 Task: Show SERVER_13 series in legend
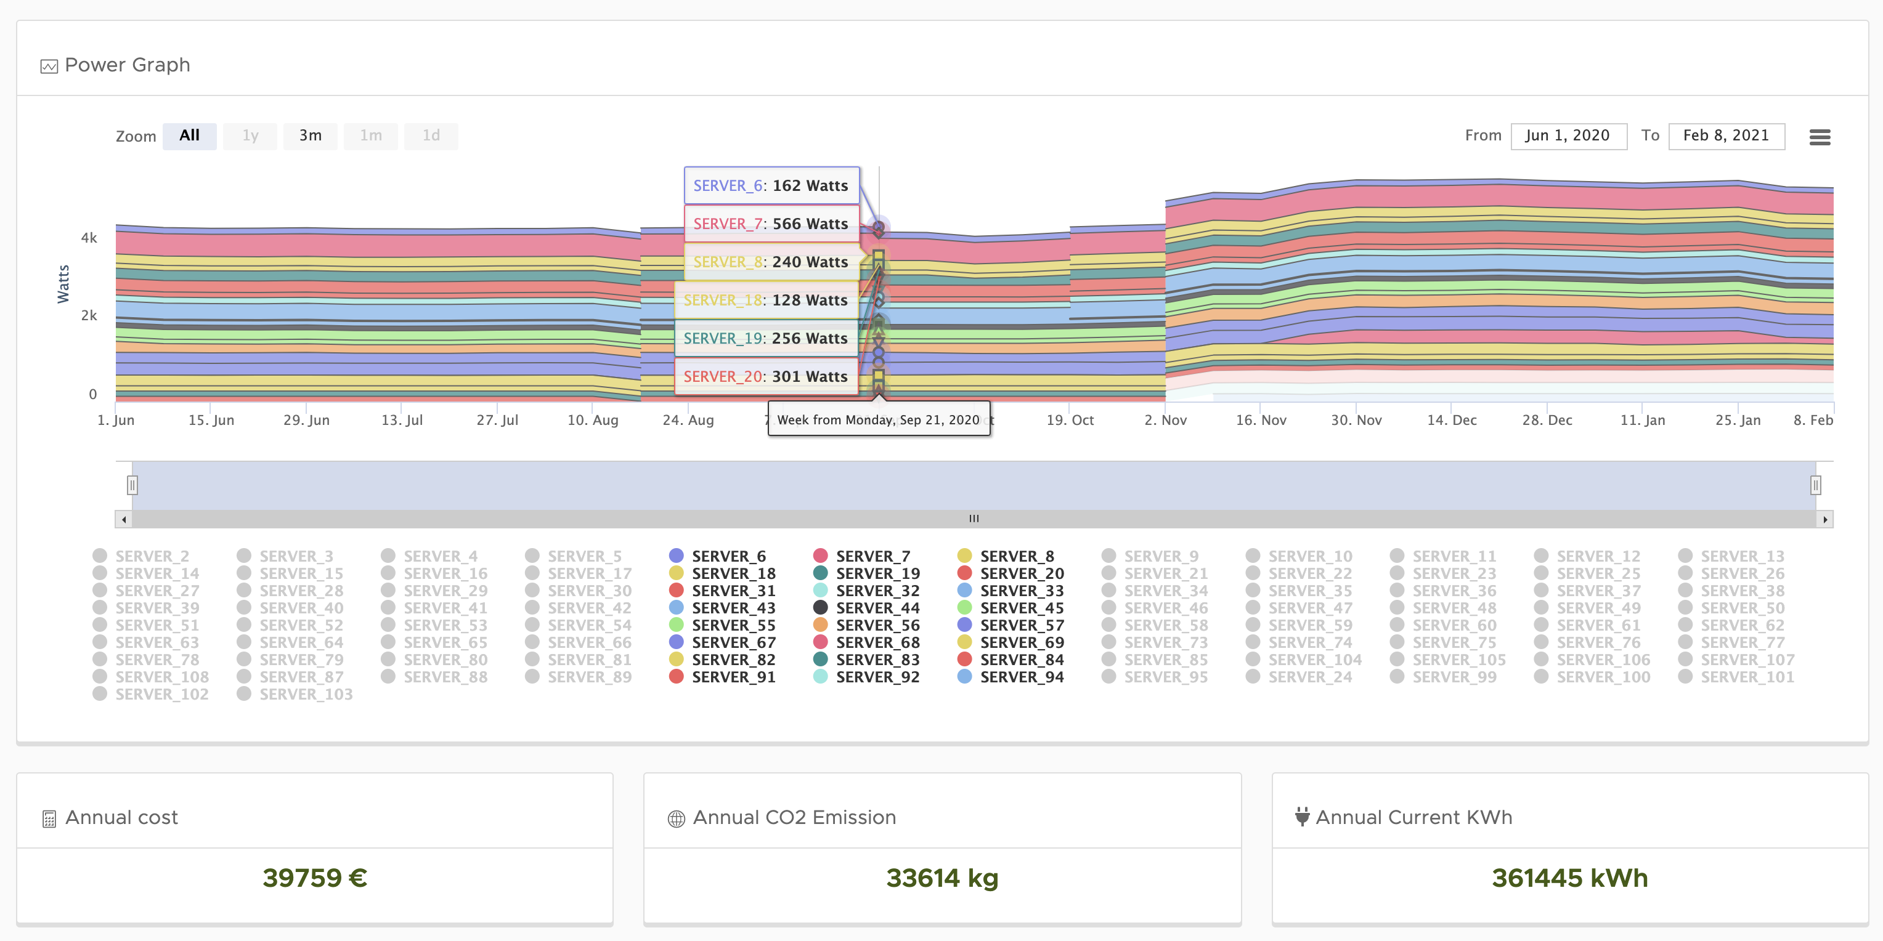[1731, 557]
